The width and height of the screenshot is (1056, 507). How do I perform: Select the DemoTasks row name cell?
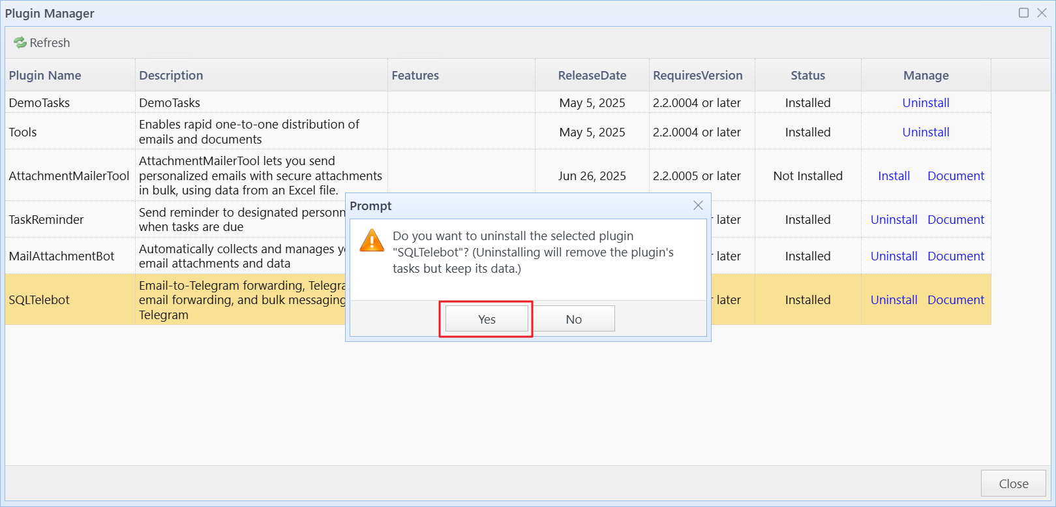pos(39,103)
